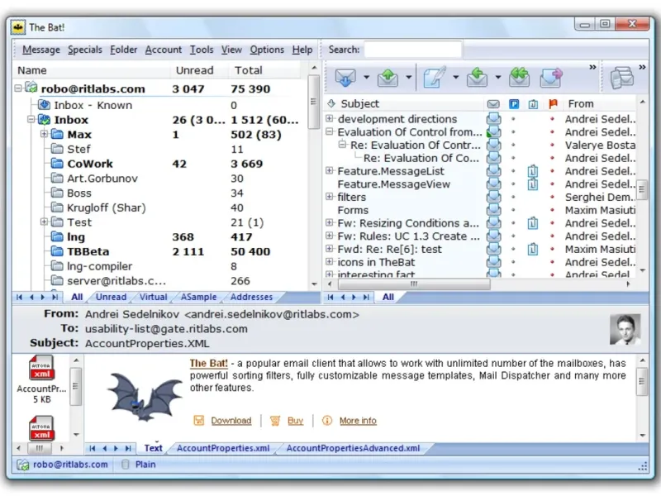Click attachment icon on Feature.MessageList row
The image size is (661, 496).
[x=533, y=171]
